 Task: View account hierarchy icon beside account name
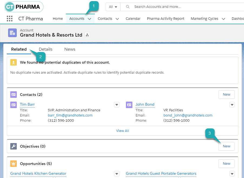pos(87,35)
